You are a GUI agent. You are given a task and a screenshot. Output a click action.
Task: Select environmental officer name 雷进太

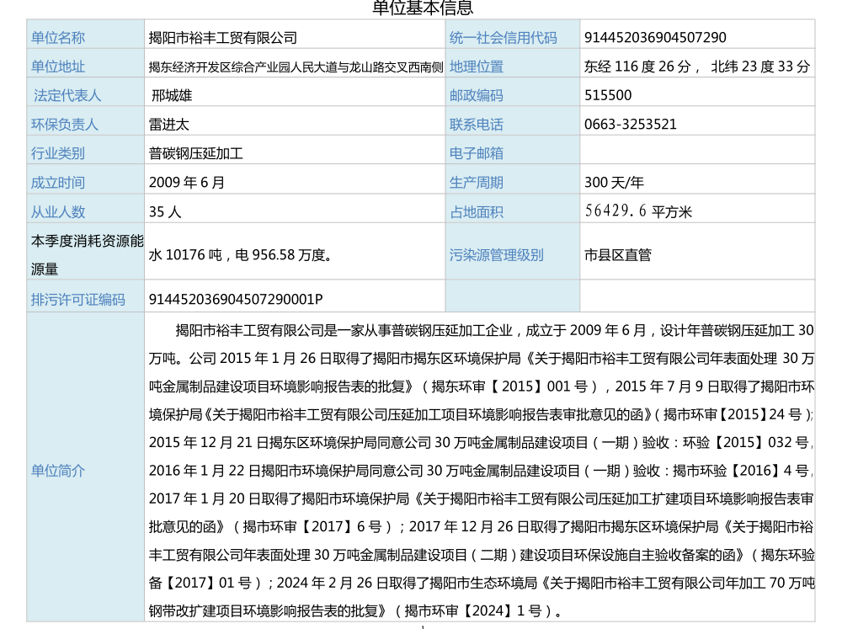click(x=169, y=125)
